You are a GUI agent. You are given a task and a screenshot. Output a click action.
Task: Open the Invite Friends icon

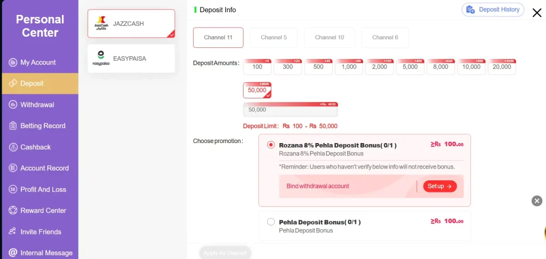click(13, 231)
